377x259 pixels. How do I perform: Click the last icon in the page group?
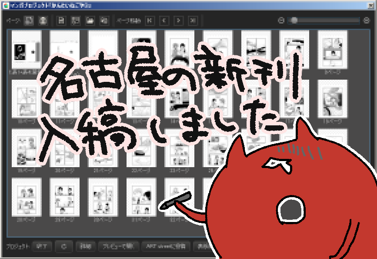pos(104,21)
